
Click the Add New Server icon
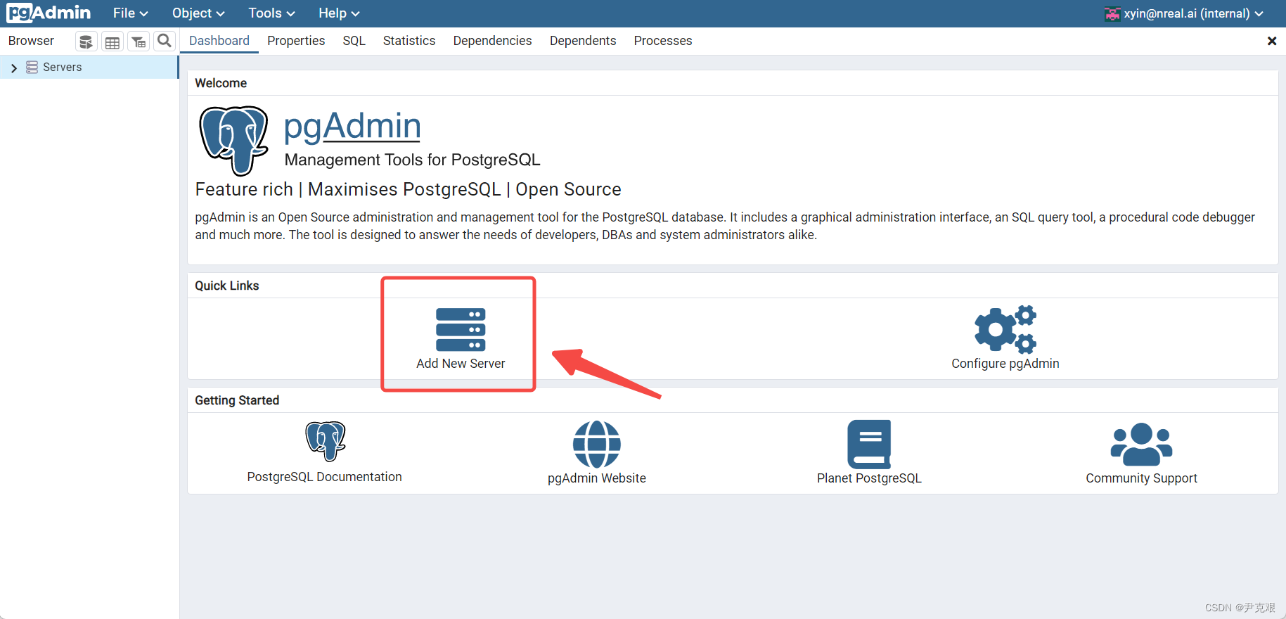[461, 329]
